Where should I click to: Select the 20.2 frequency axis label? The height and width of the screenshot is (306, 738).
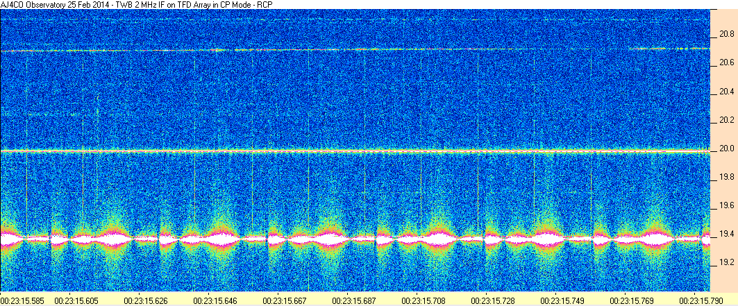pos(727,120)
